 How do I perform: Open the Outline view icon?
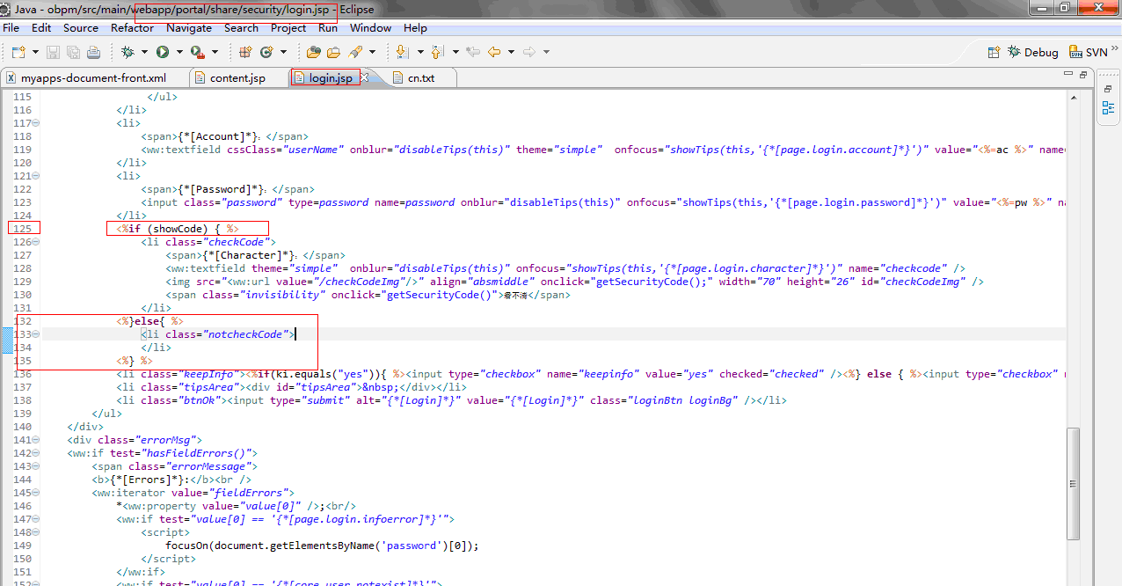[1109, 108]
